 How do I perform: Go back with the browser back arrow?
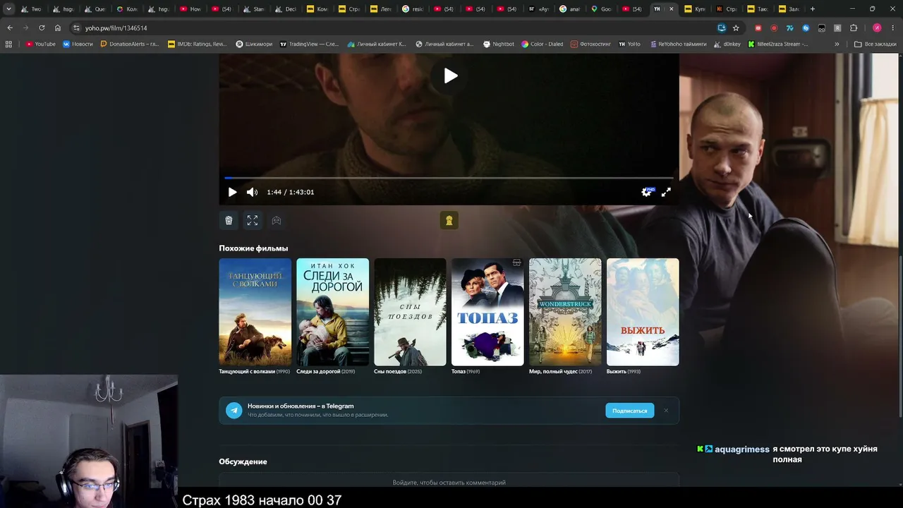click(x=10, y=28)
